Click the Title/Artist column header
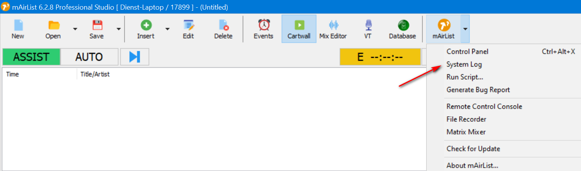Image resolution: width=581 pixels, height=171 pixels. tap(95, 74)
